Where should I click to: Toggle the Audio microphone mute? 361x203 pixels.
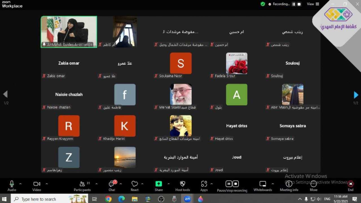12,186
